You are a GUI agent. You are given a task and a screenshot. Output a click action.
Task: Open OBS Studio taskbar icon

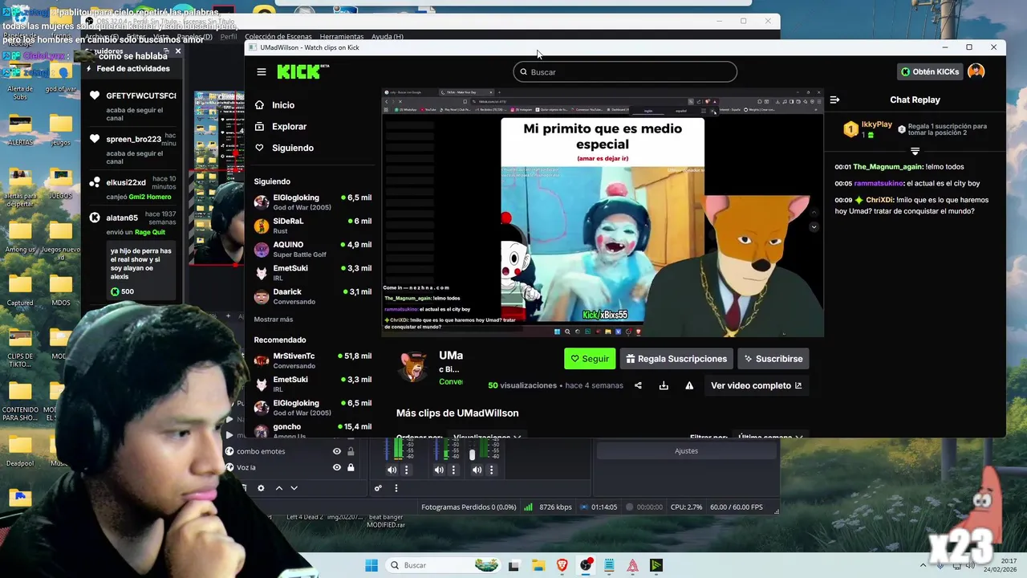tap(586, 565)
